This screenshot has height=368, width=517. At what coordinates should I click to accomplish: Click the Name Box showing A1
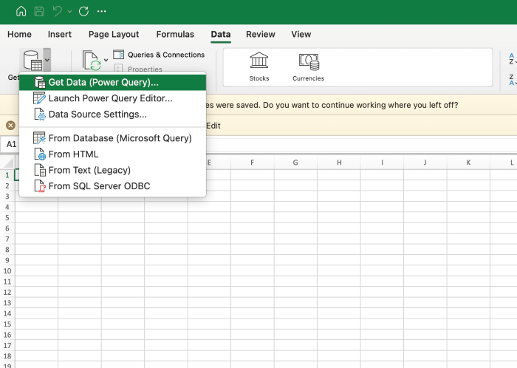pos(10,144)
